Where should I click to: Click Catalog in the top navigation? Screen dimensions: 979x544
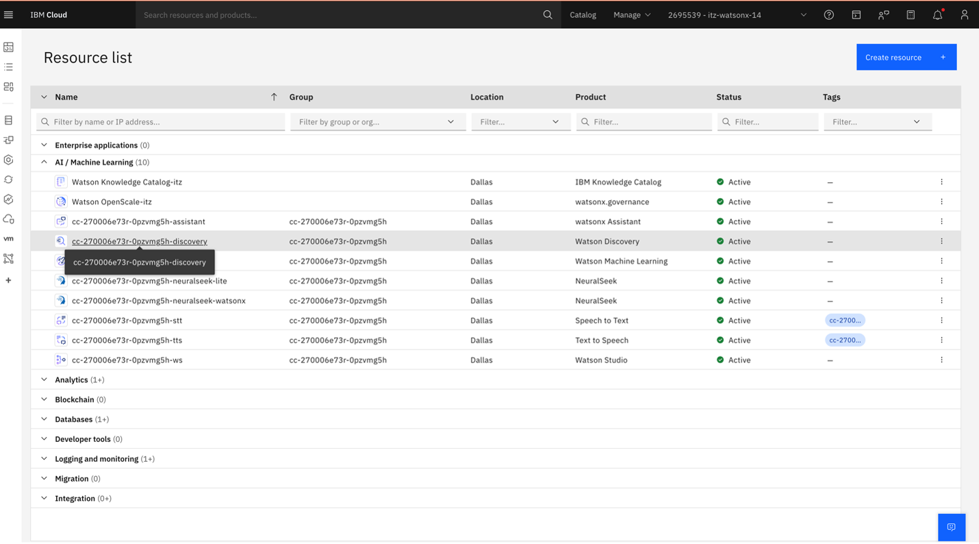coord(583,14)
